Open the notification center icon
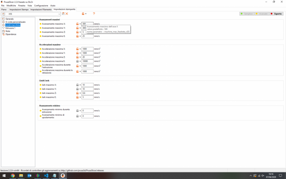 (281, 175)
